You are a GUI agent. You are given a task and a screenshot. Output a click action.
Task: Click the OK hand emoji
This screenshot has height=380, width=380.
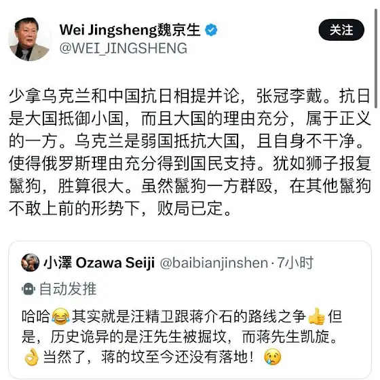(31, 357)
